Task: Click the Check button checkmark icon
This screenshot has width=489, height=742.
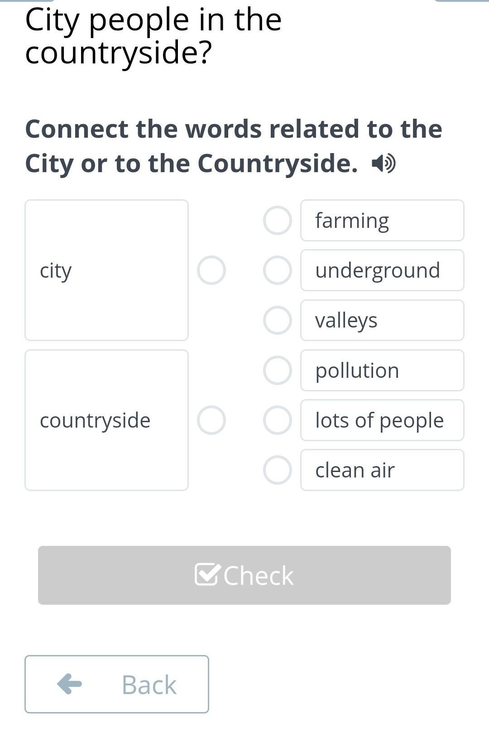Action: click(207, 575)
